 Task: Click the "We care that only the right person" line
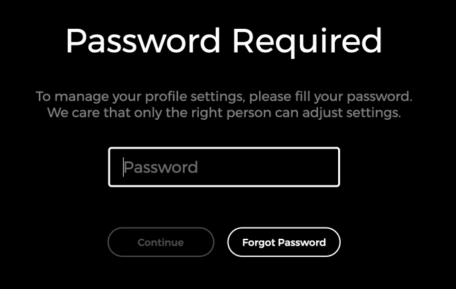224,112
